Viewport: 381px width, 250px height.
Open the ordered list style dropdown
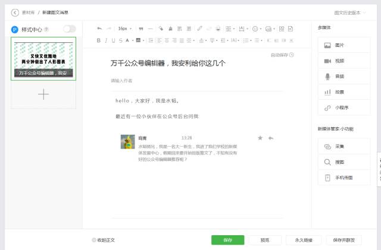click(248, 40)
